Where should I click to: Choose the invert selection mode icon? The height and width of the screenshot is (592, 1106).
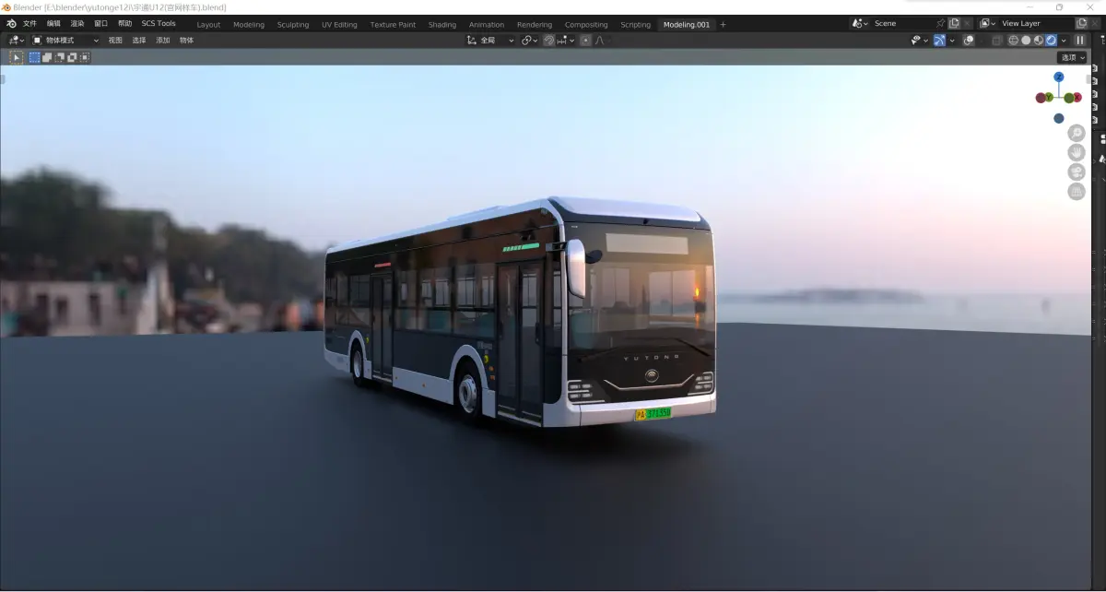click(72, 57)
